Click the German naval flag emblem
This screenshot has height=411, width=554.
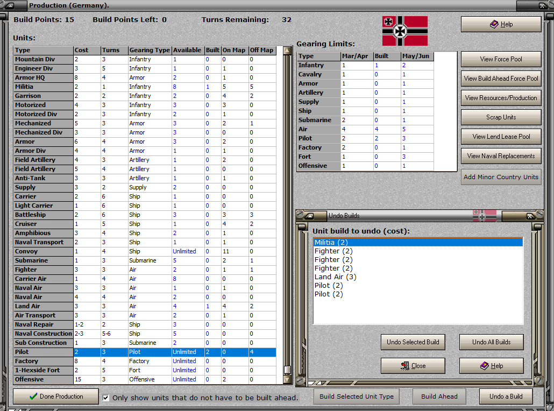tap(405, 31)
